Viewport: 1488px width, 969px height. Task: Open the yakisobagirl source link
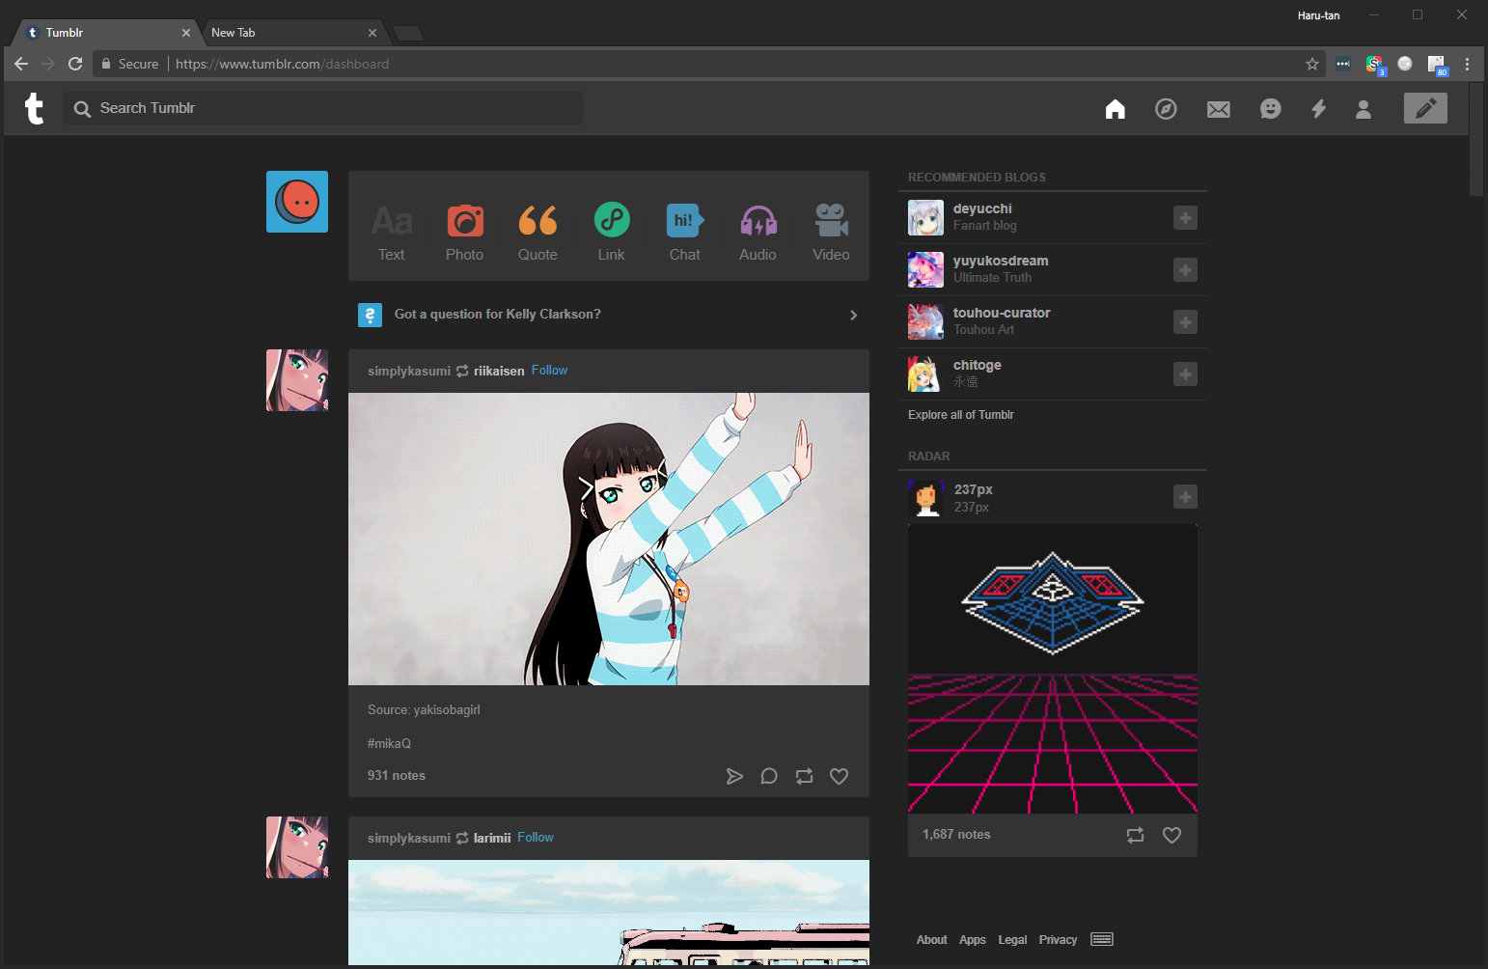point(447,709)
